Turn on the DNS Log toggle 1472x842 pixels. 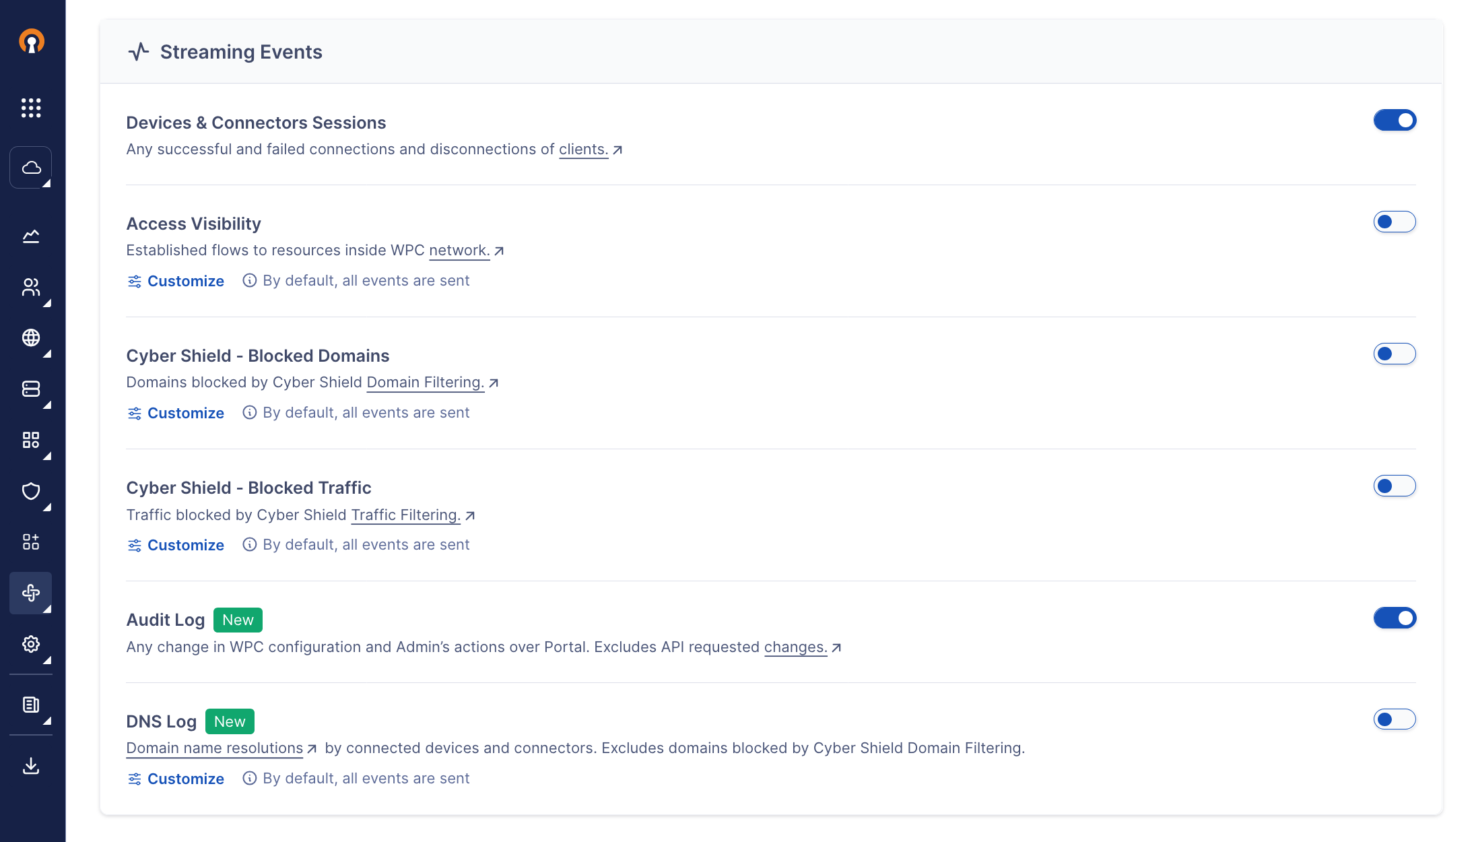pyautogui.click(x=1395, y=719)
